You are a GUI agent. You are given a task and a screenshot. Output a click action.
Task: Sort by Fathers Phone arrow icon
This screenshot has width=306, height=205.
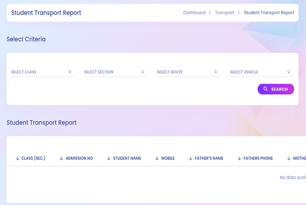tap(239, 158)
